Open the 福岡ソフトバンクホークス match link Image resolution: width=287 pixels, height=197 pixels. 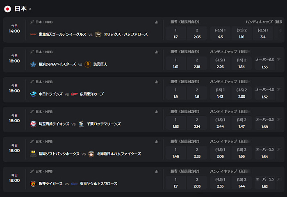[x=59, y=154]
